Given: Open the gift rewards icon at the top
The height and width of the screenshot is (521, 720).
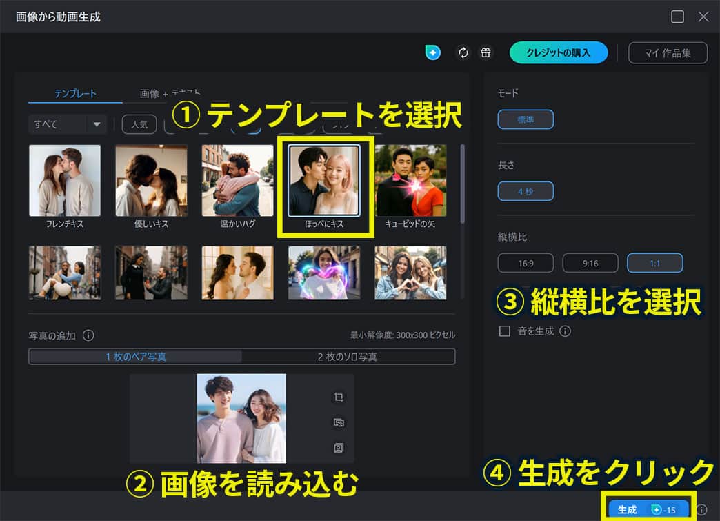Looking at the screenshot, I should (x=485, y=52).
